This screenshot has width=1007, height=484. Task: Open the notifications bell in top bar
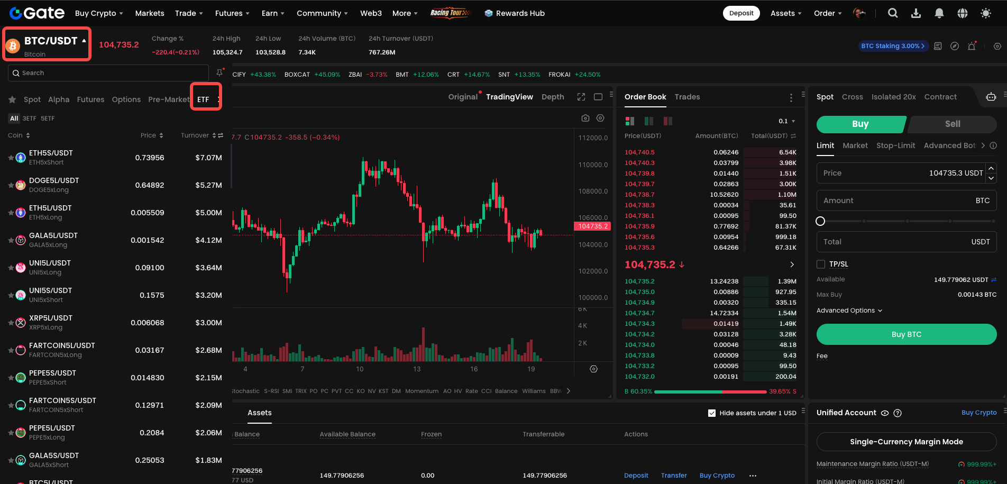(x=939, y=13)
